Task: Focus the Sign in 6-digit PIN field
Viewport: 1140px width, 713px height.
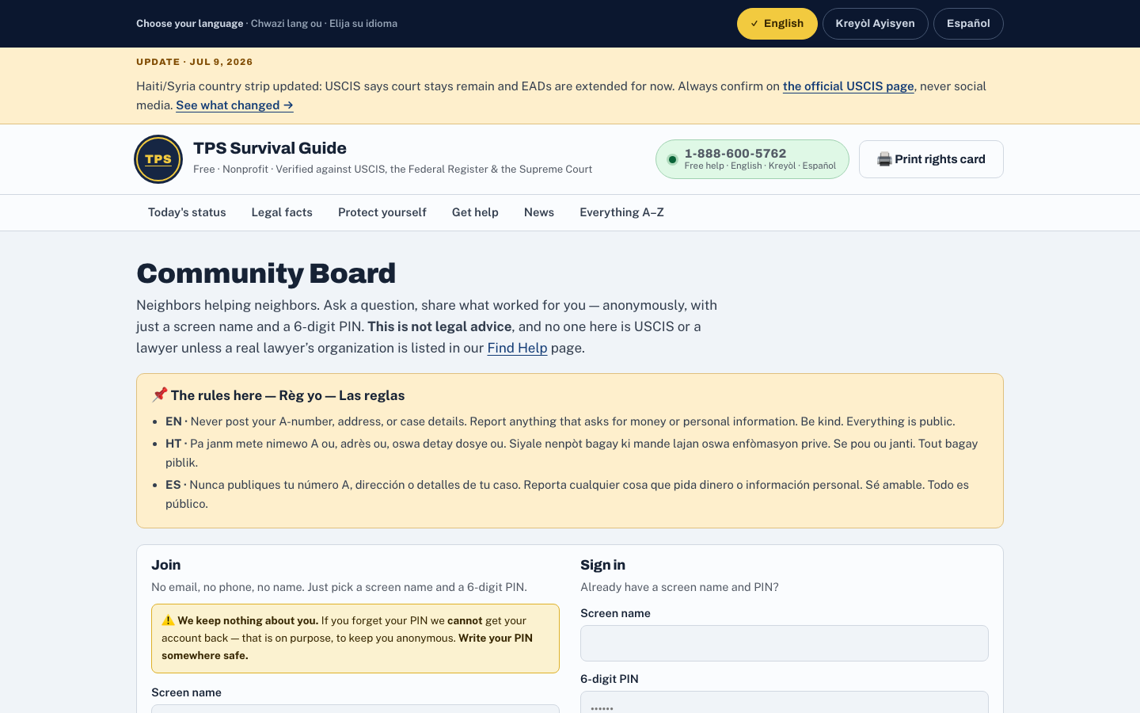Action: 785,703
